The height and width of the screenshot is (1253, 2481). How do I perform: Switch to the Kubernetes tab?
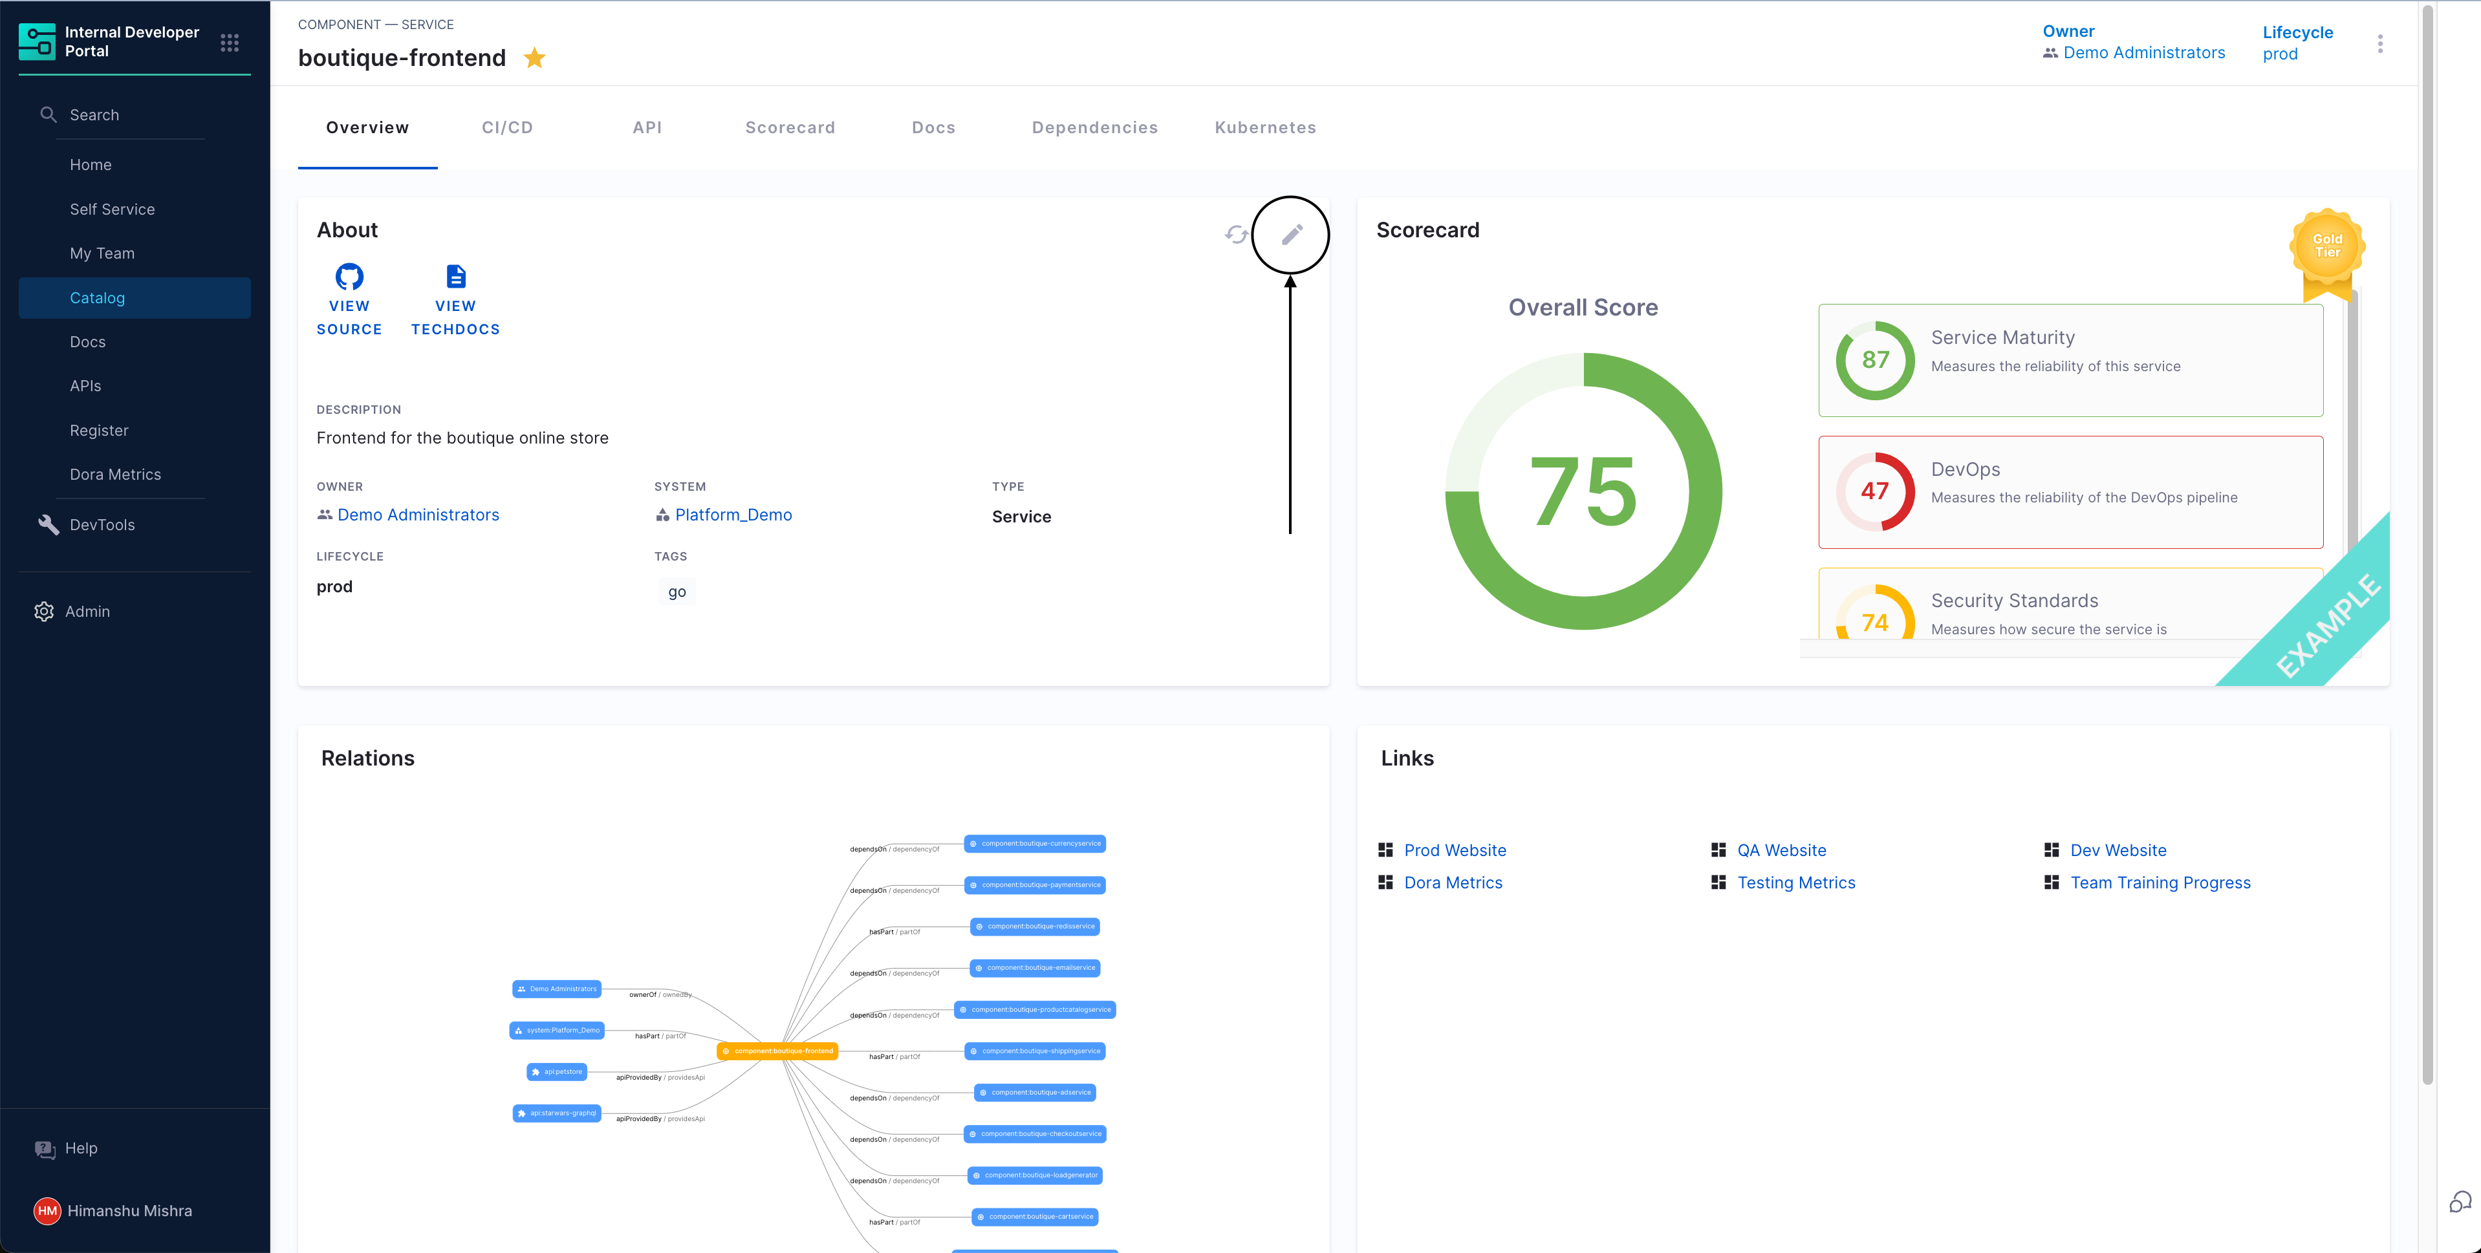(1264, 128)
